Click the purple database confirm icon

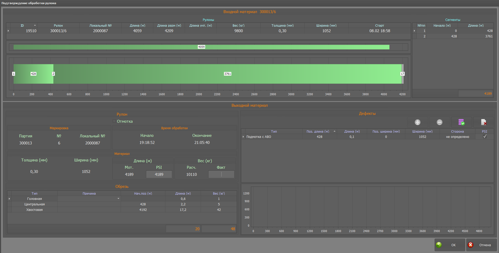461,122
